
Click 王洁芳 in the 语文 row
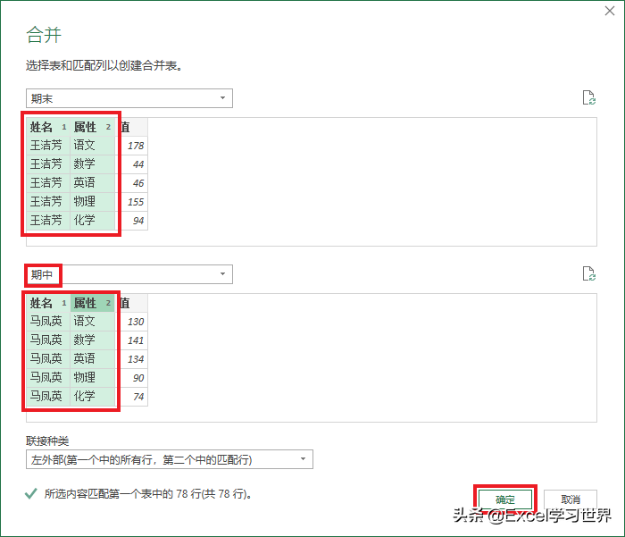[48, 146]
